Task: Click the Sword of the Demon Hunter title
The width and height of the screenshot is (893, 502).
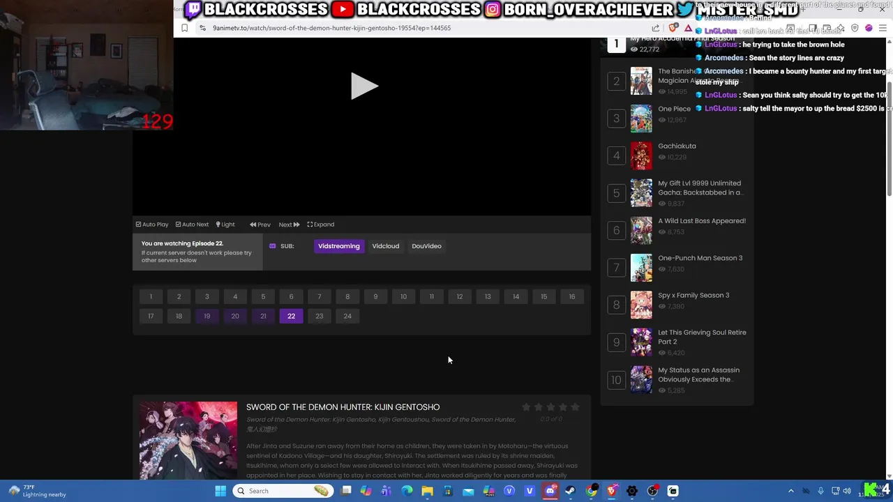Action: pyautogui.click(x=343, y=407)
